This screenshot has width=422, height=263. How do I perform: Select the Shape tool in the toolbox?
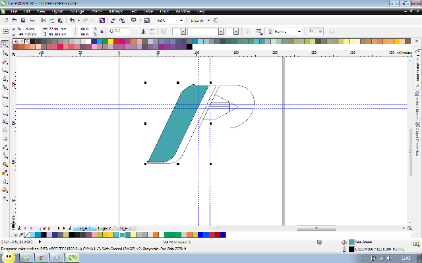5,53
